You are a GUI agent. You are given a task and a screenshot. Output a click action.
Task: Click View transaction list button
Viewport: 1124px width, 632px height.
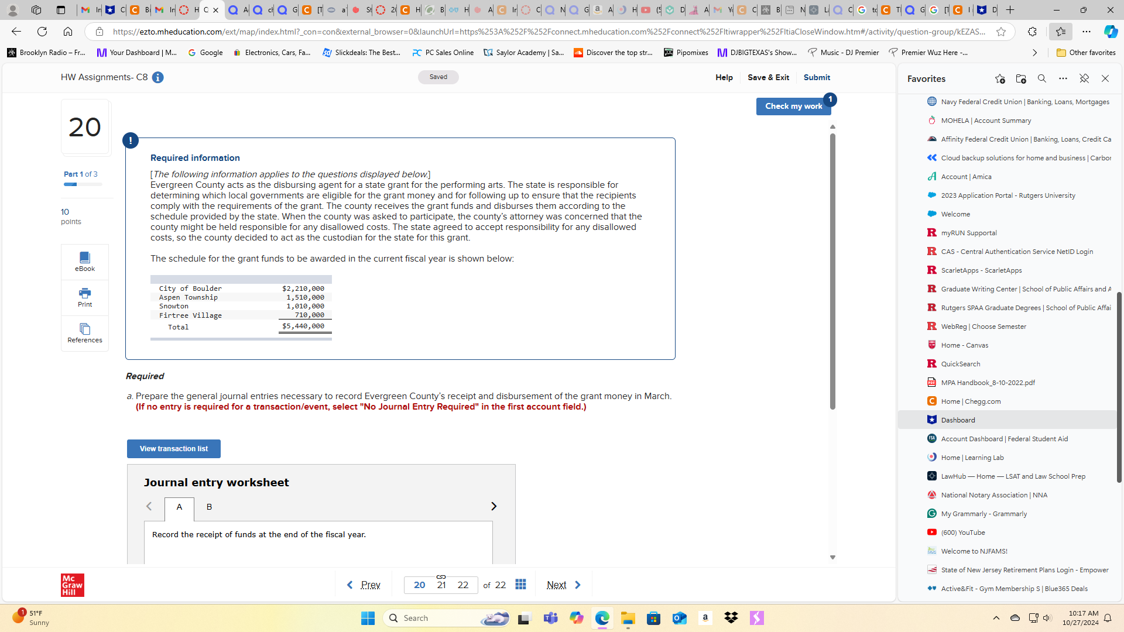pyautogui.click(x=174, y=449)
